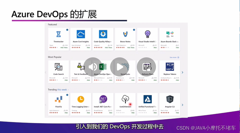The image size is (240, 133).
Task: Open the Test & Feedback flask icon
Action: (81, 67)
